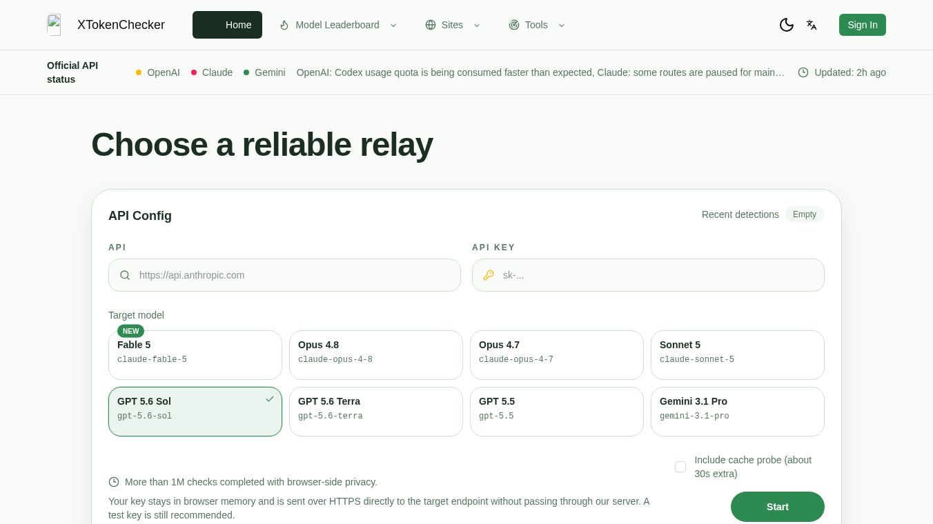
Task: Expand the Tools dropdown chevron
Action: (562, 25)
